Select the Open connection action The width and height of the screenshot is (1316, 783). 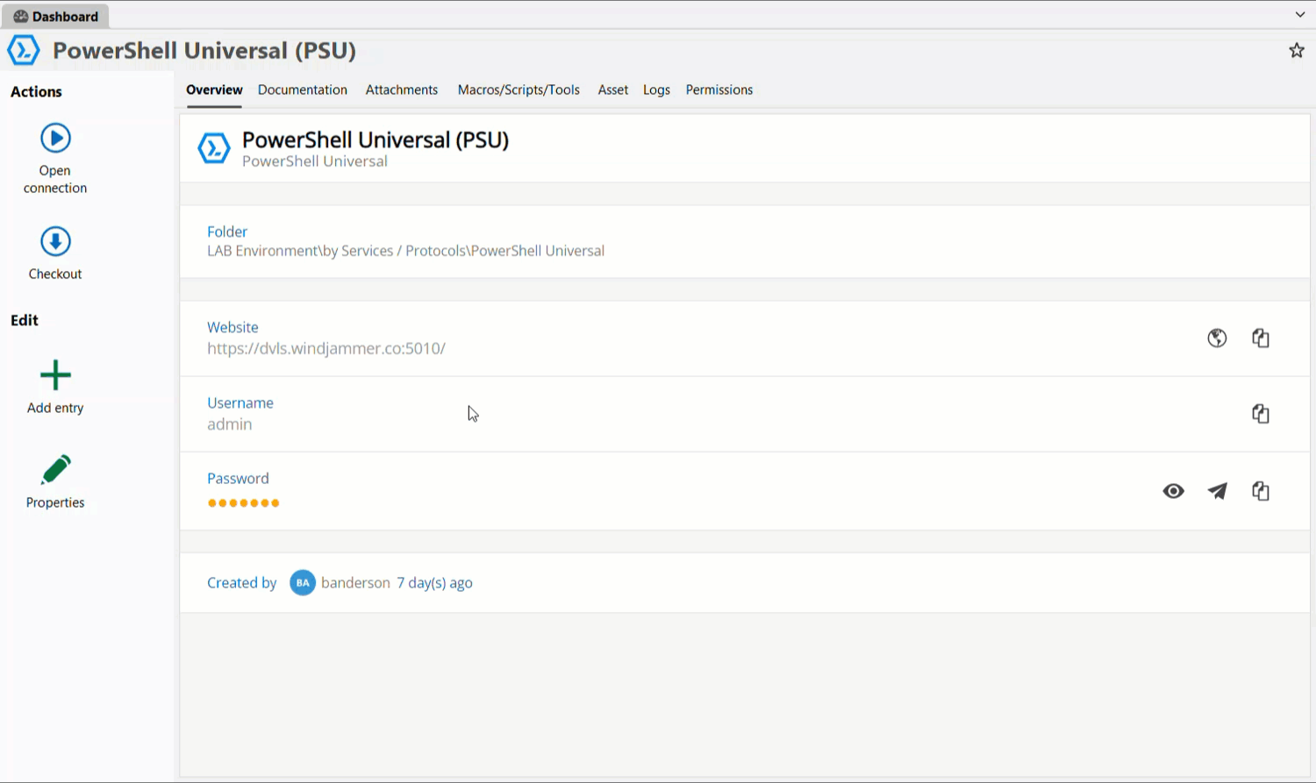[55, 138]
